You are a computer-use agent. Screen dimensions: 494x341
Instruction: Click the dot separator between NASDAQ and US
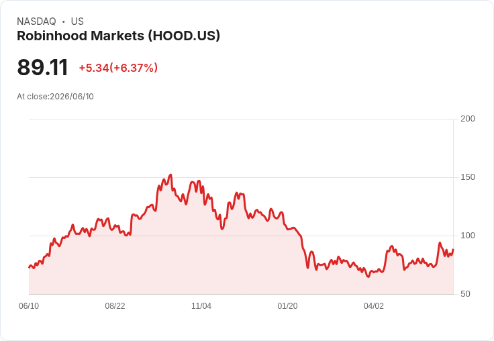pos(63,21)
